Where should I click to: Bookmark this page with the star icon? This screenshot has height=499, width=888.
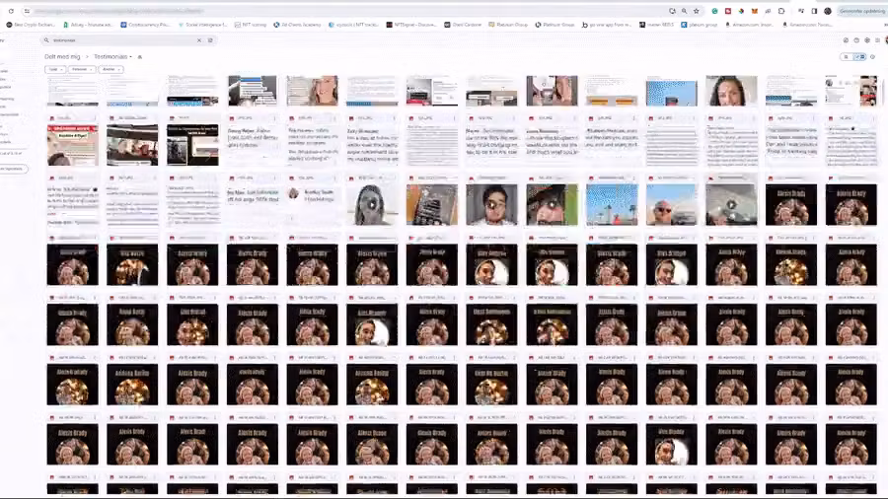(x=696, y=11)
